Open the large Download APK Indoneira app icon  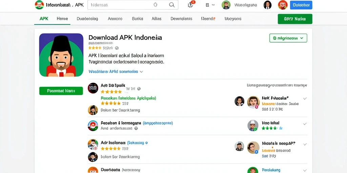61,55
